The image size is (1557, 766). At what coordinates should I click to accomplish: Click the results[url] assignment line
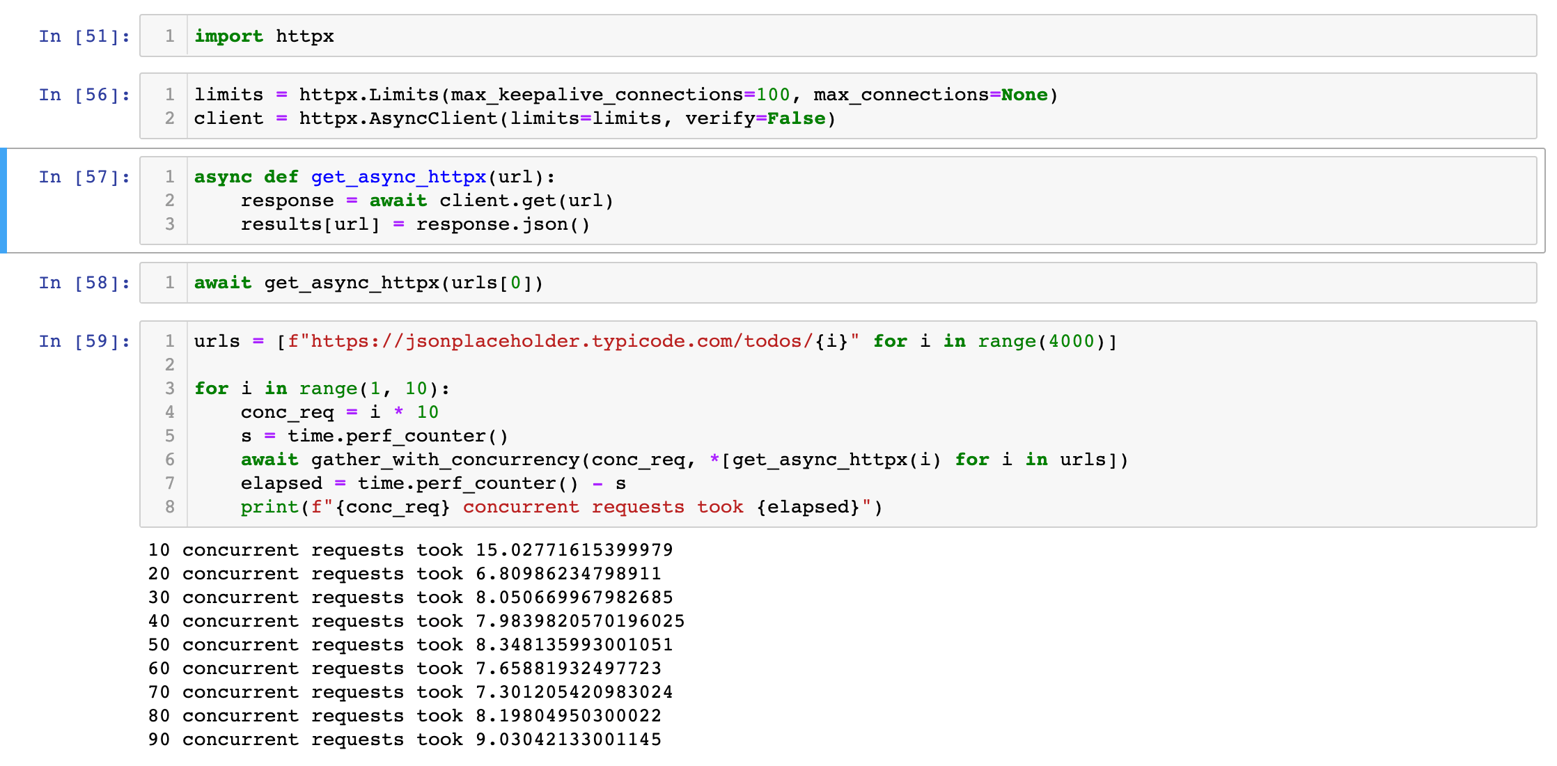coord(415,224)
